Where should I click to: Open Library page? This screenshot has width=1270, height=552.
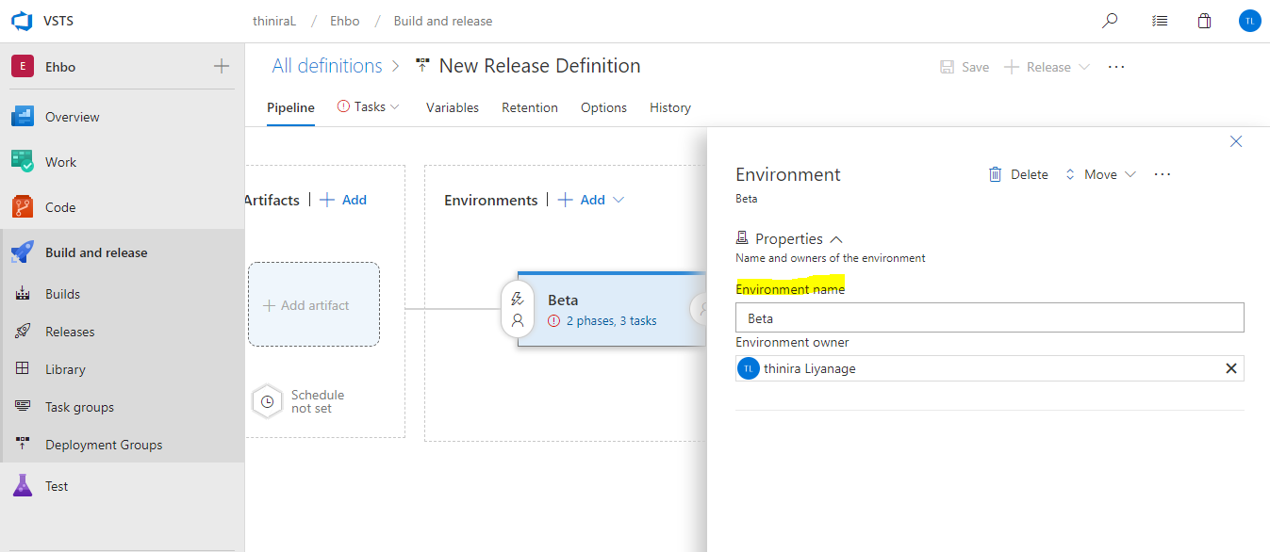coord(65,369)
